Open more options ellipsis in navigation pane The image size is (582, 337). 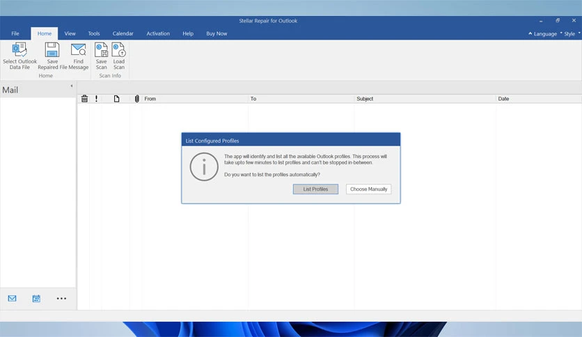tap(61, 299)
